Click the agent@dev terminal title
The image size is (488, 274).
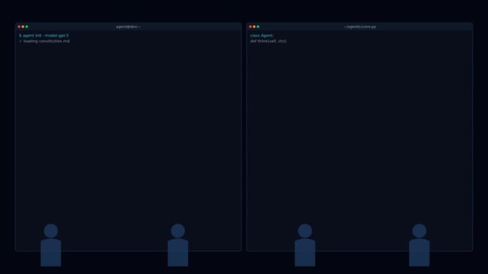click(x=128, y=27)
